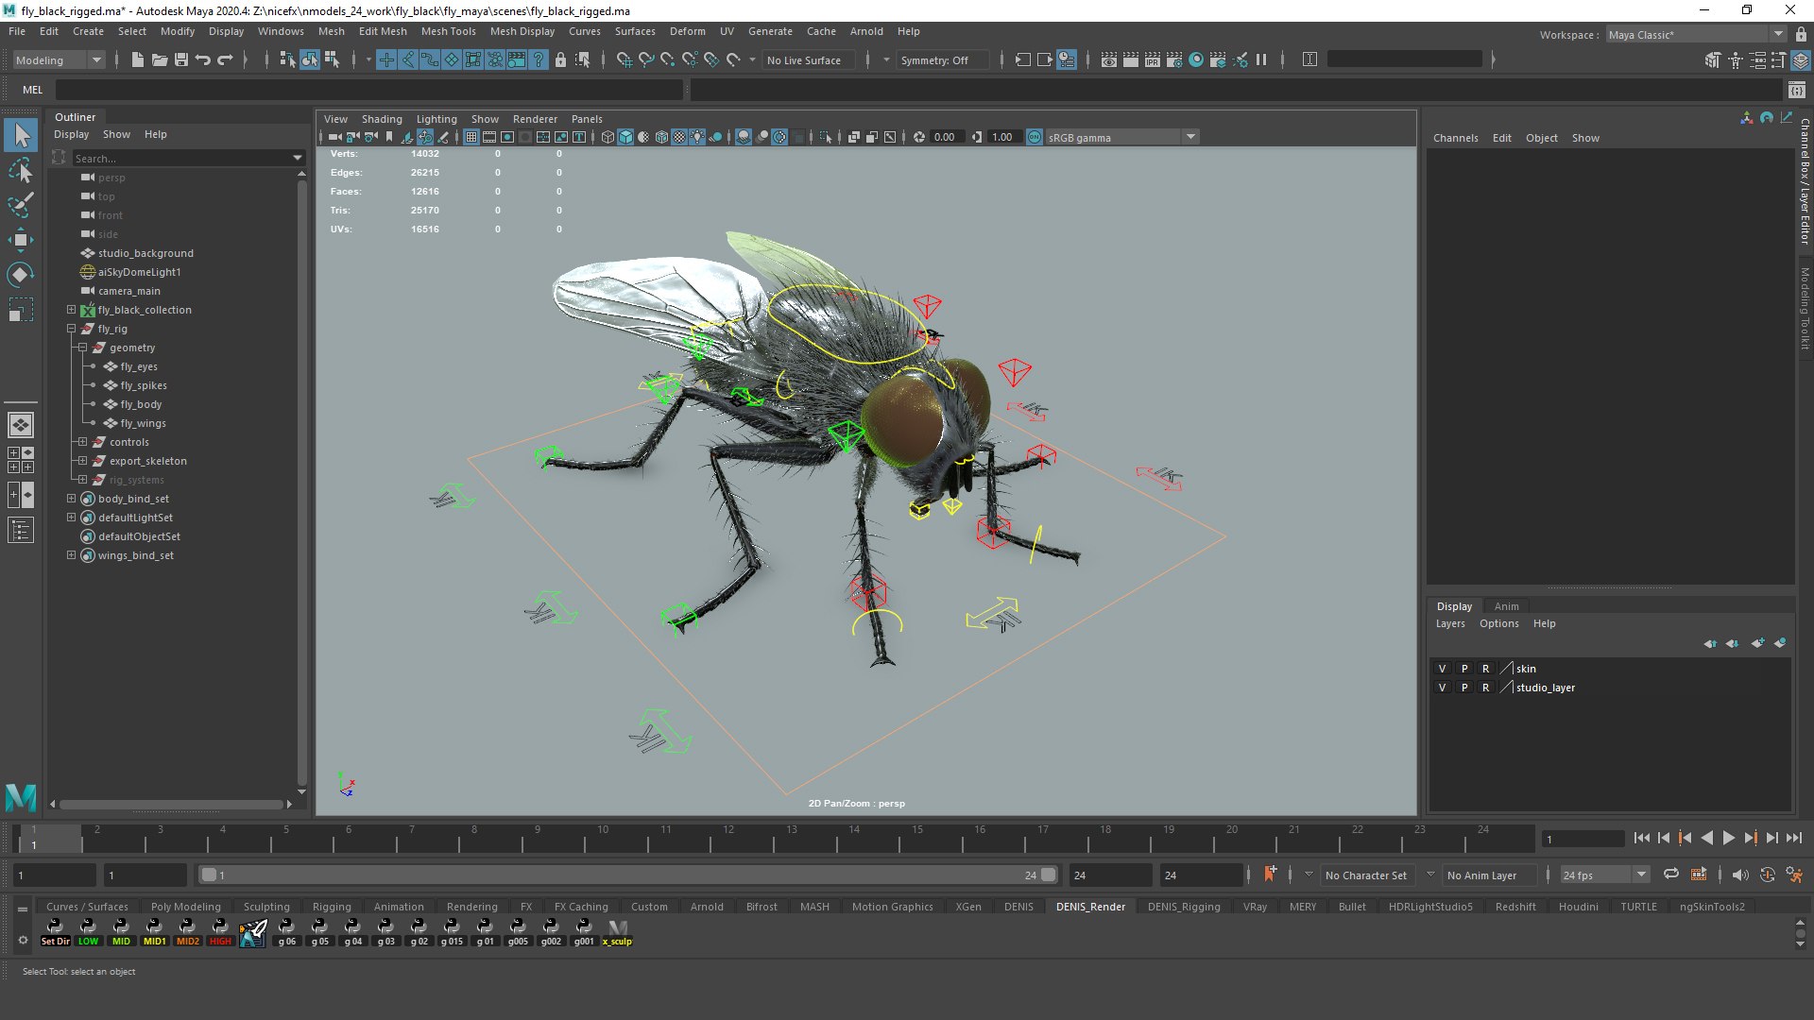The width and height of the screenshot is (1814, 1020).
Task: Collapse the fly_rig node
Action: tap(71, 329)
